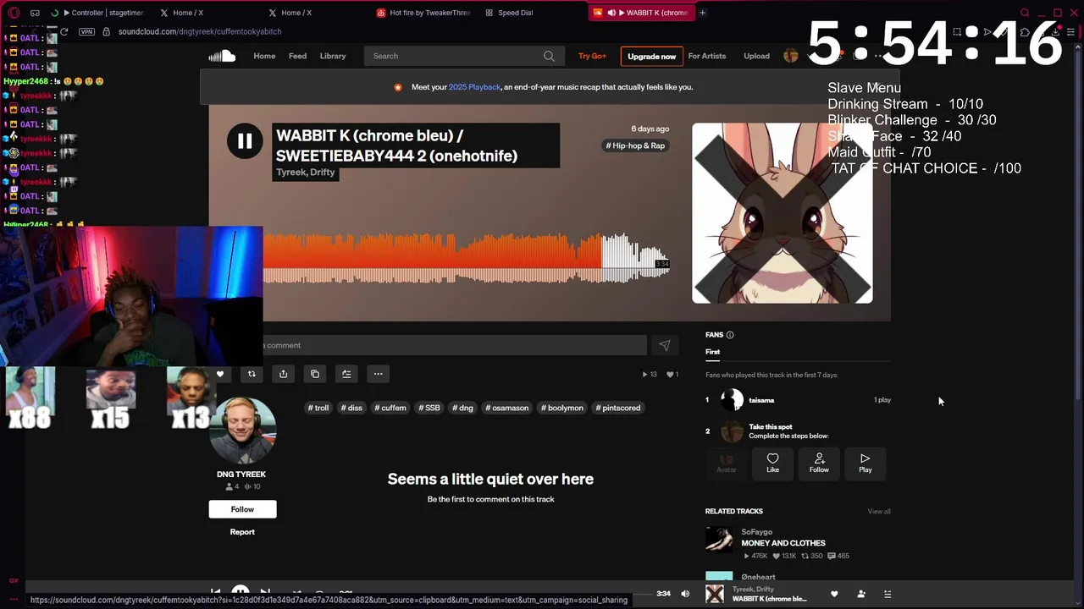Open a new tab with plus button
This screenshot has width=1084, height=609.
pos(702,13)
